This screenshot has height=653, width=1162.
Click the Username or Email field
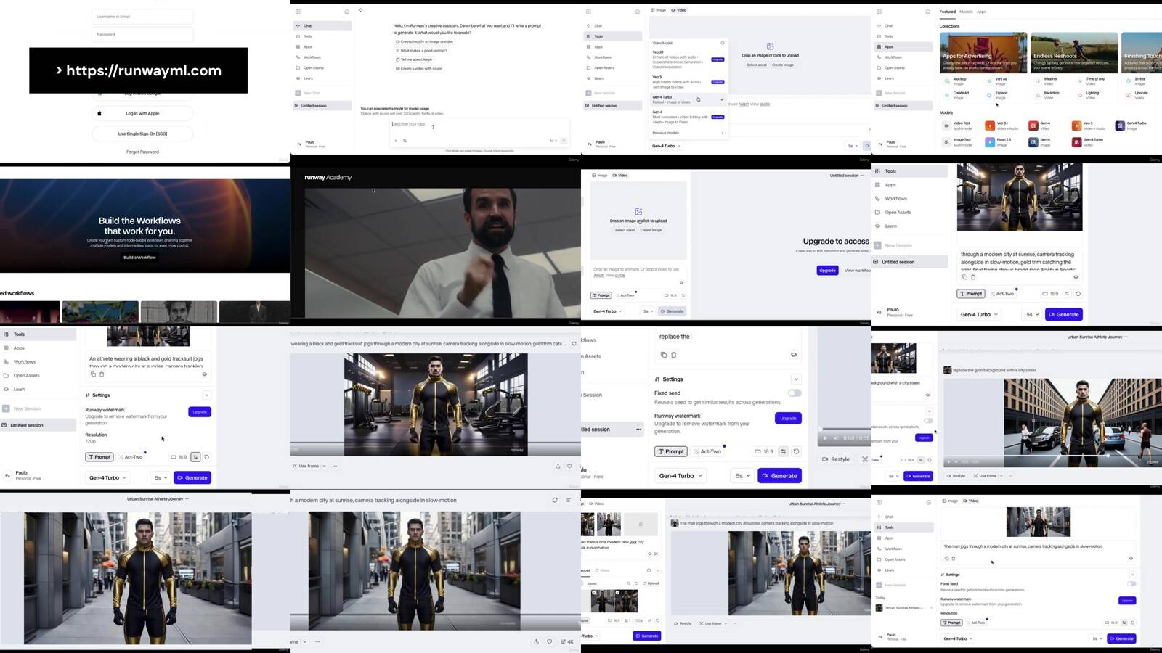pyautogui.click(x=142, y=17)
